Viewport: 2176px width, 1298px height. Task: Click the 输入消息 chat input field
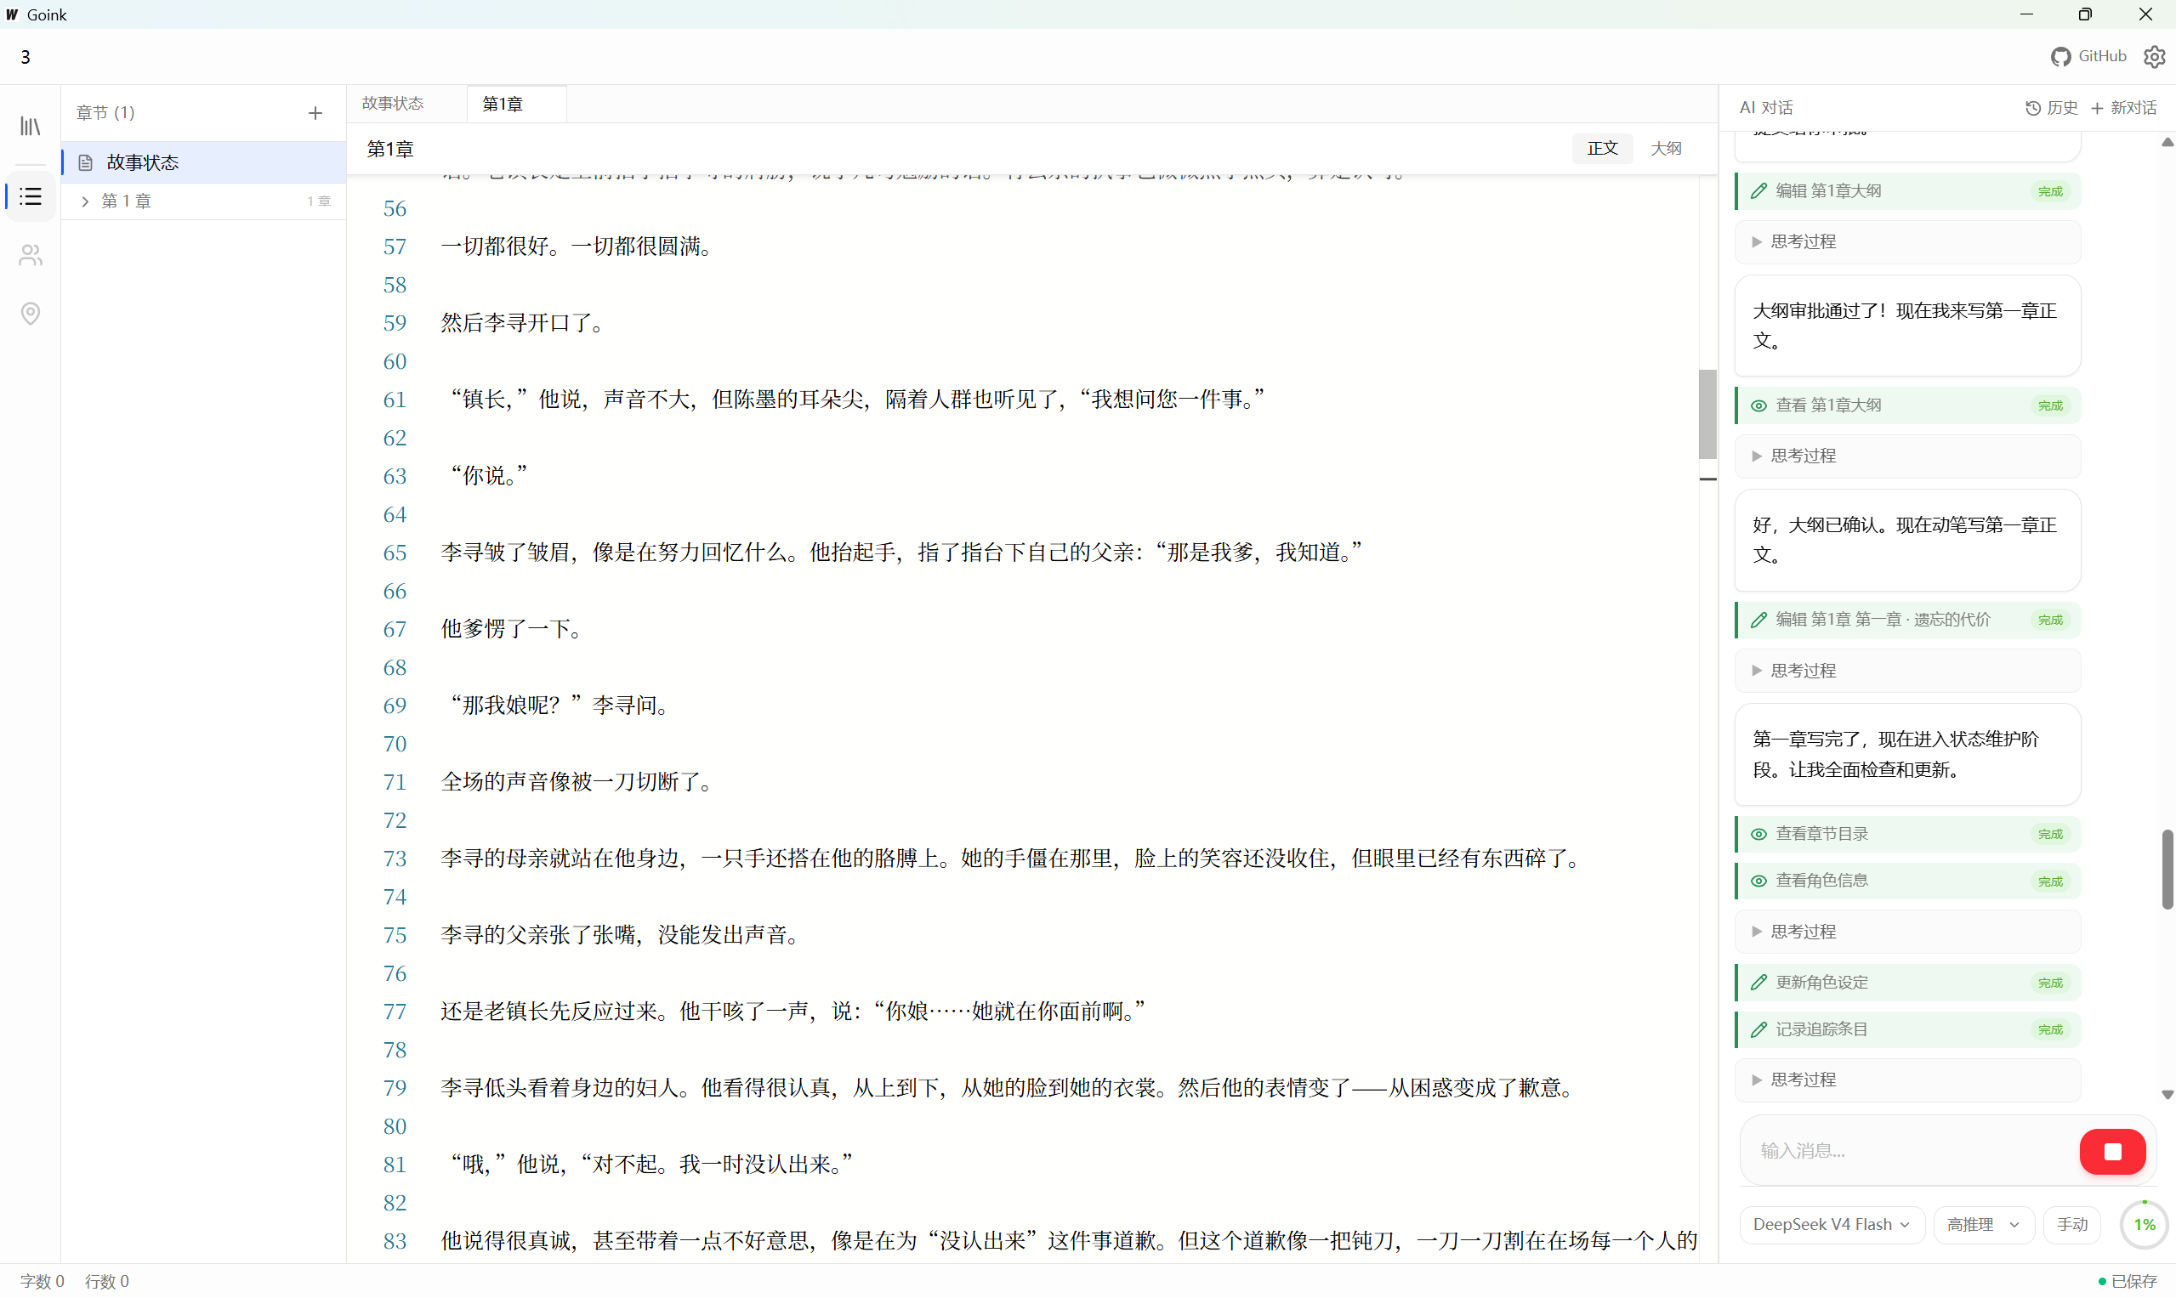[1907, 1150]
